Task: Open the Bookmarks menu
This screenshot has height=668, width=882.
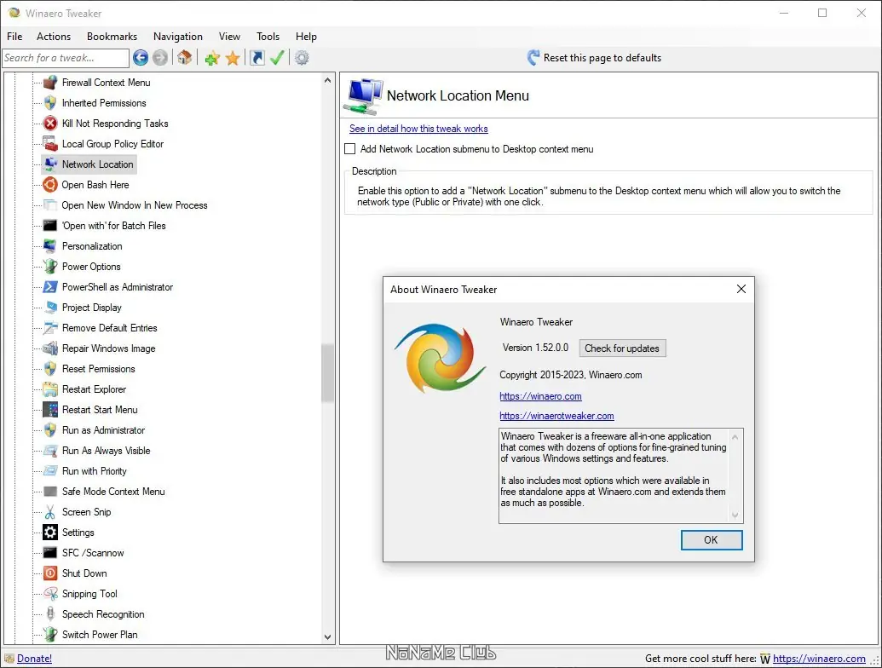Action: click(112, 36)
